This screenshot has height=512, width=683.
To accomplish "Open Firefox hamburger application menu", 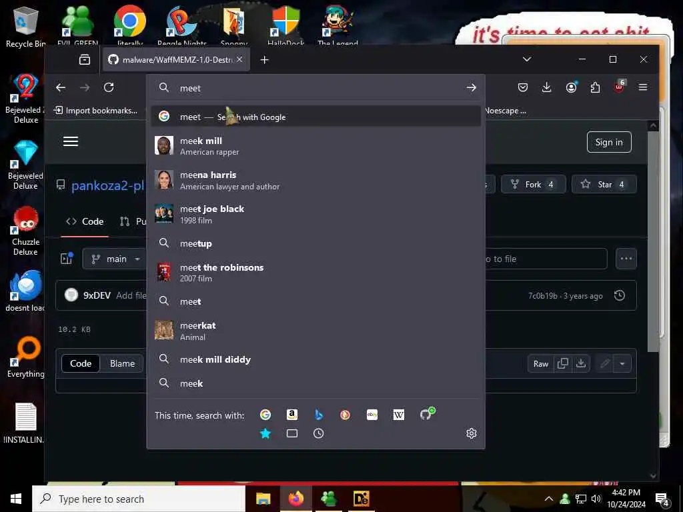I will tap(643, 87).
